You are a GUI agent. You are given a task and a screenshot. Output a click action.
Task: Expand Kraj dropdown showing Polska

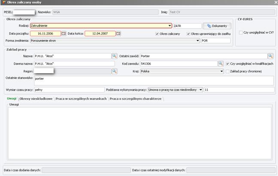click(221, 71)
